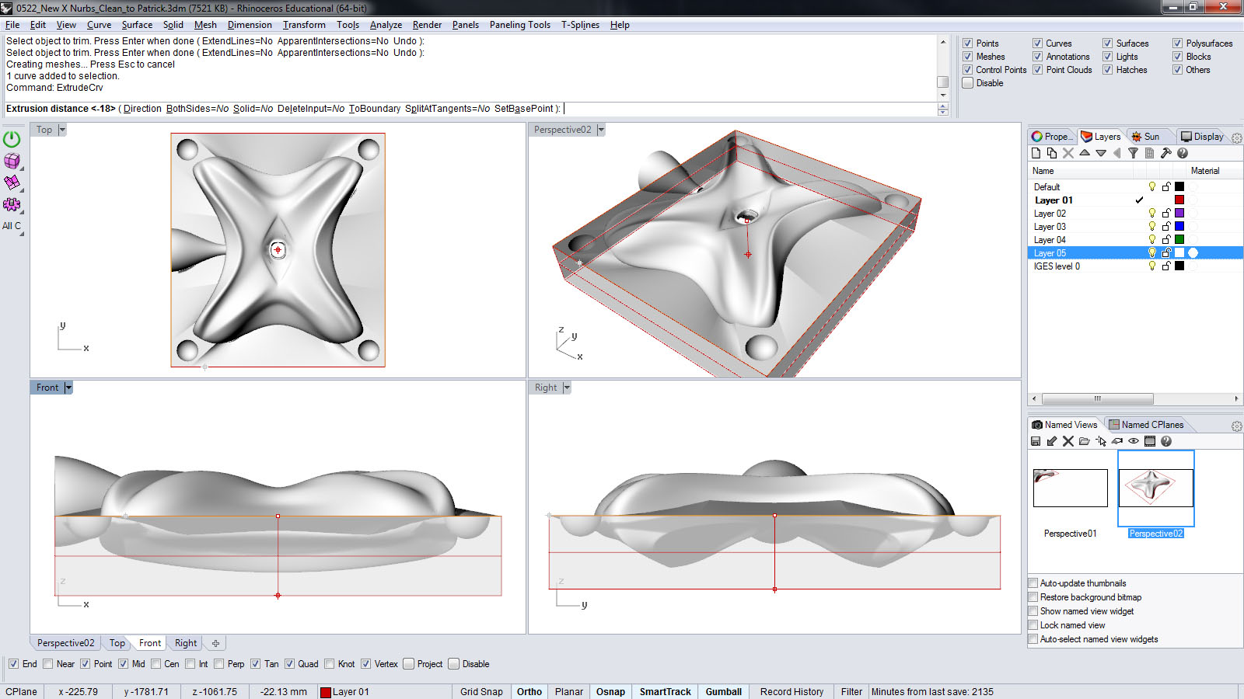Image resolution: width=1244 pixels, height=699 pixels.
Task: Switch to the Named CPlanes tab
Action: [x=1146, y=425]
